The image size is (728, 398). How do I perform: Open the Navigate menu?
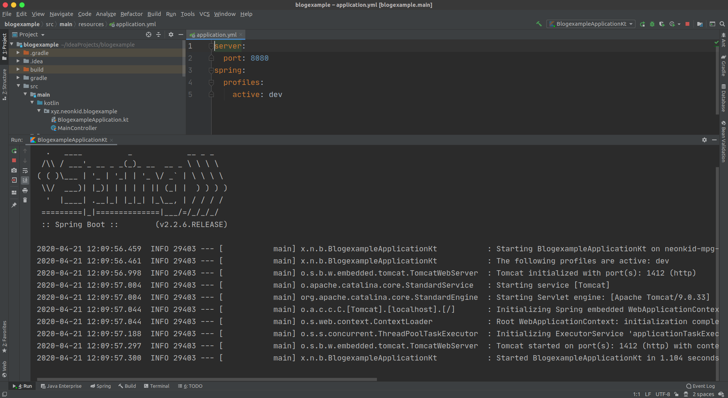[x=61, y=14]
